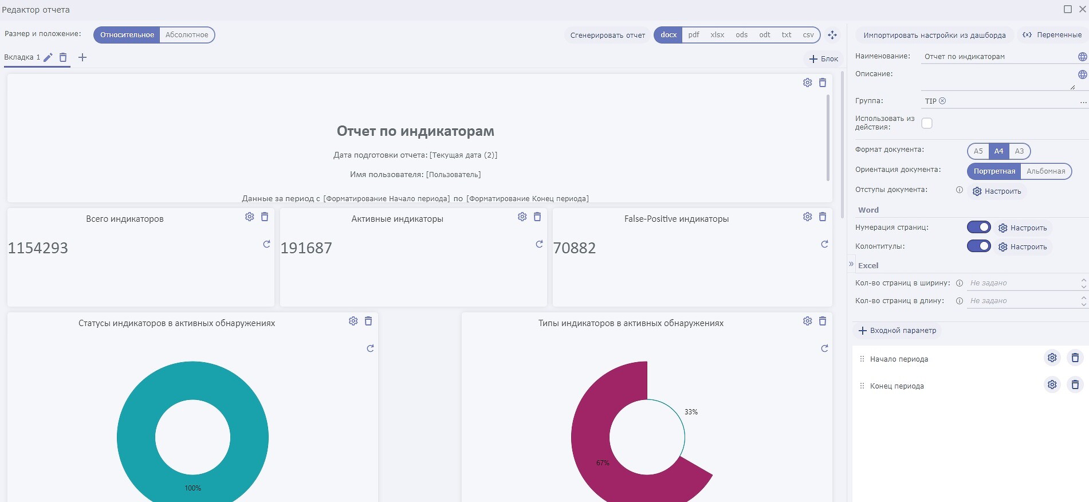The image size is (1089, 502).
Task: Select Абсолютное positioning mode
Action: tap(187, 35)
